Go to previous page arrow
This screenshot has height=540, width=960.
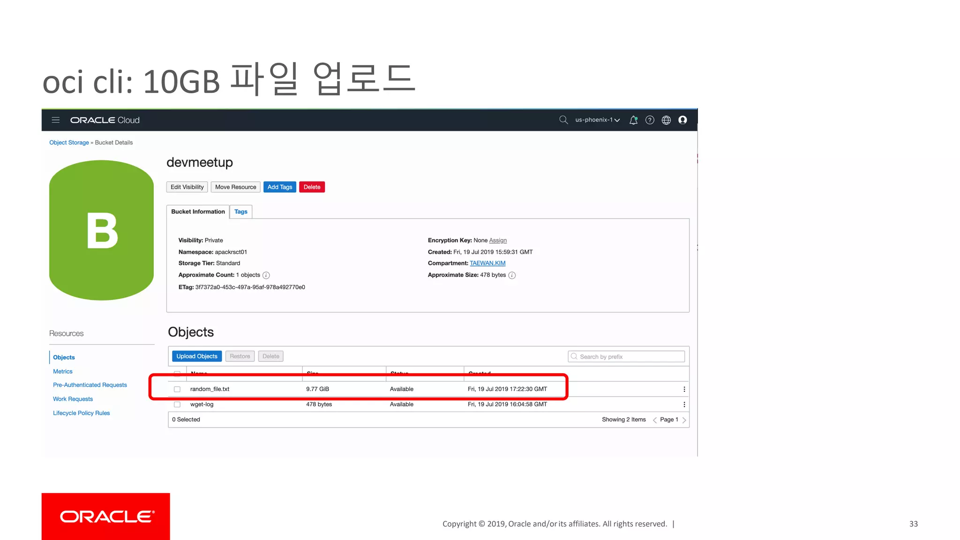coord(654,420)
